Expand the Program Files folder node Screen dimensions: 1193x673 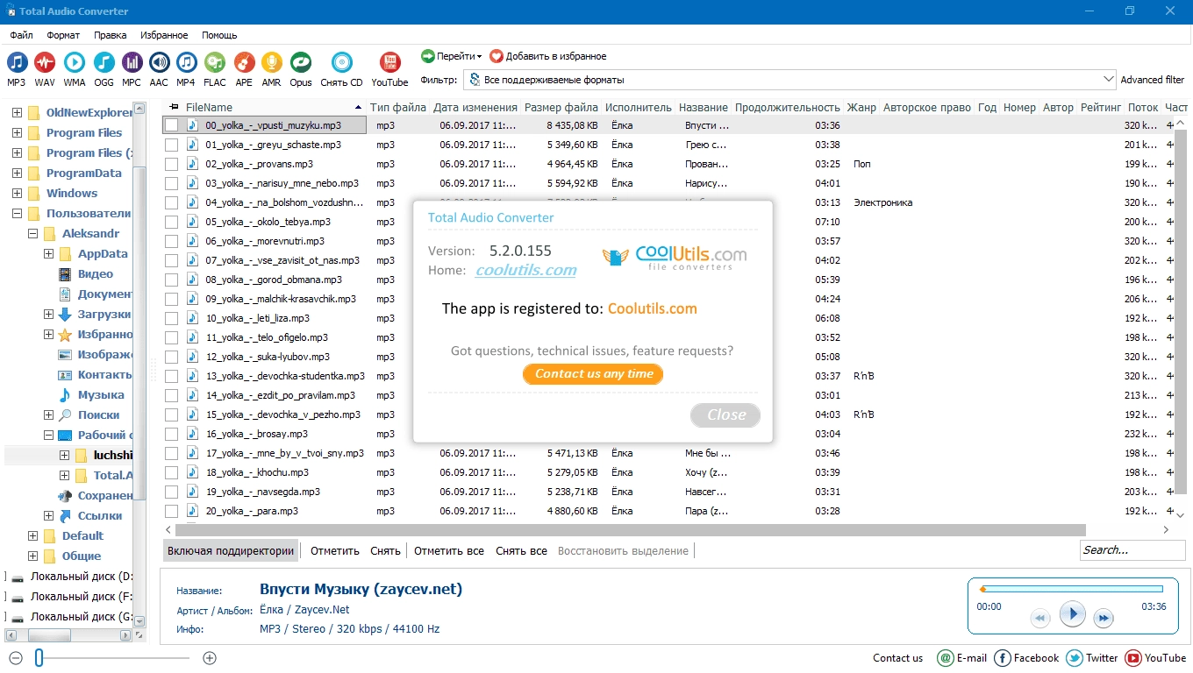pos(17,132)
